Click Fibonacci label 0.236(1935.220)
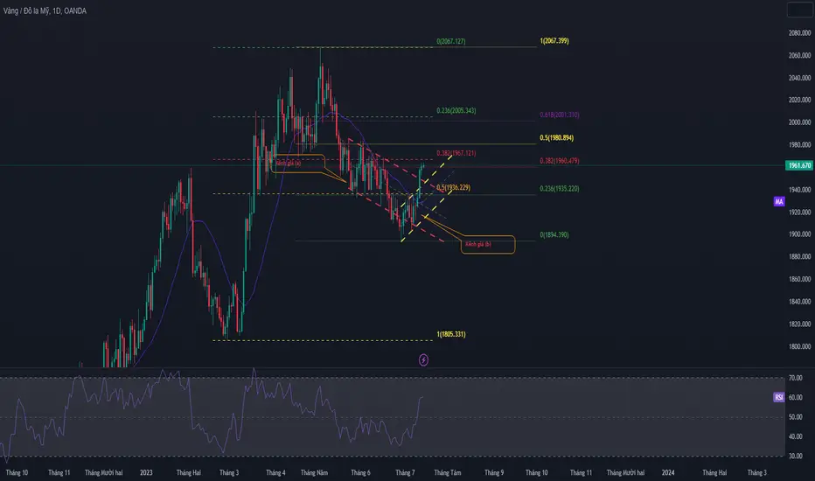Screen dimensions: 815x481 560,189
